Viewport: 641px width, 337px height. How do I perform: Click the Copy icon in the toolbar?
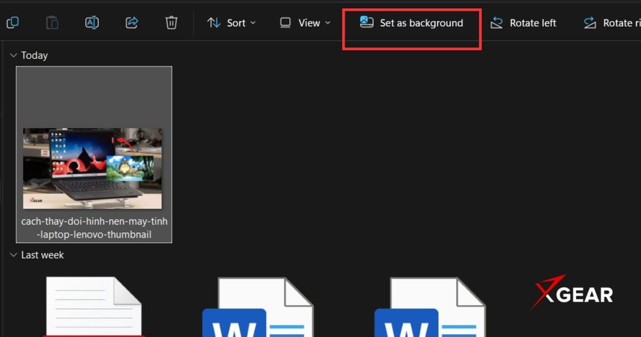coord(13,23)
